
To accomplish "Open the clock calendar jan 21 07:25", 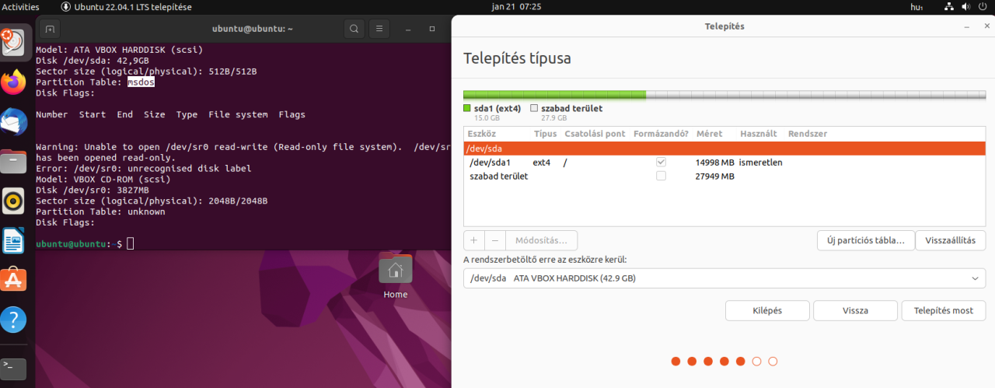I will pos(516,6).
